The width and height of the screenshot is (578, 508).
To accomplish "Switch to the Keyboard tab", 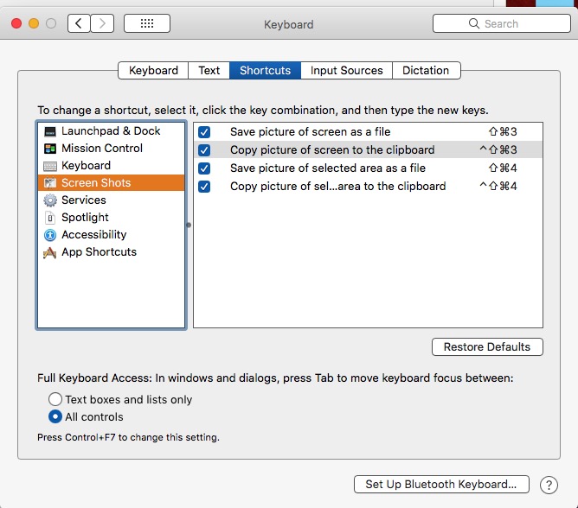I will [153, 70].
